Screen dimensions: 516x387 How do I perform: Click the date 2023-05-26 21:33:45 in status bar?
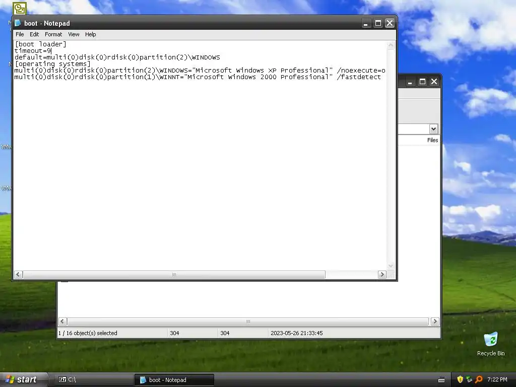coord(296,333)
